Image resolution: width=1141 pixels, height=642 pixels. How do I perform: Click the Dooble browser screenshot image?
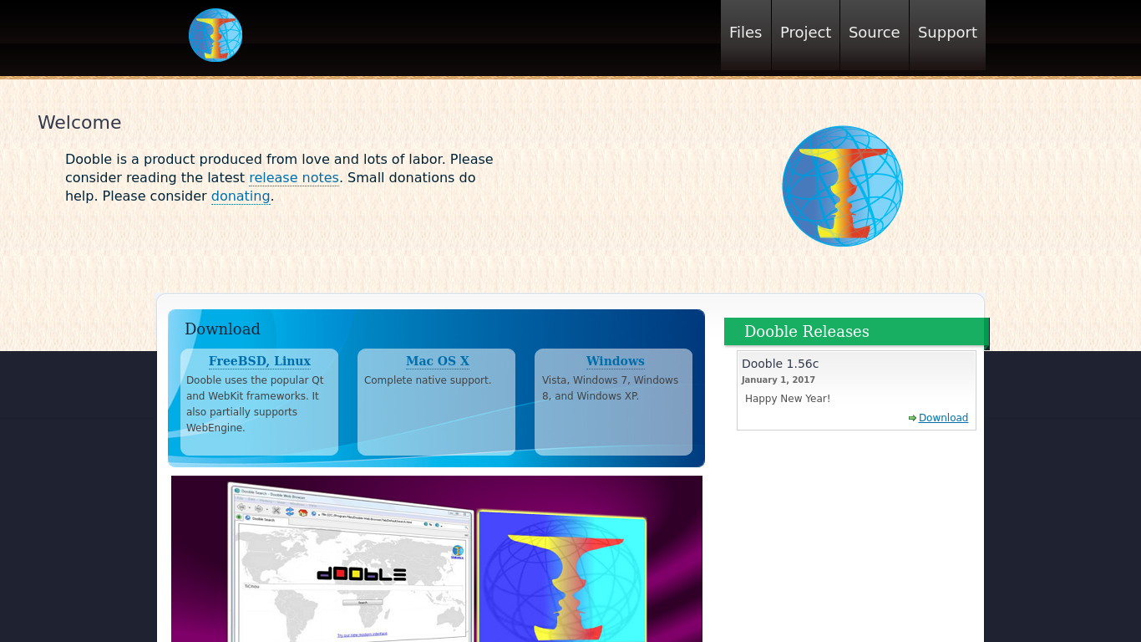[x=437, y=558]
